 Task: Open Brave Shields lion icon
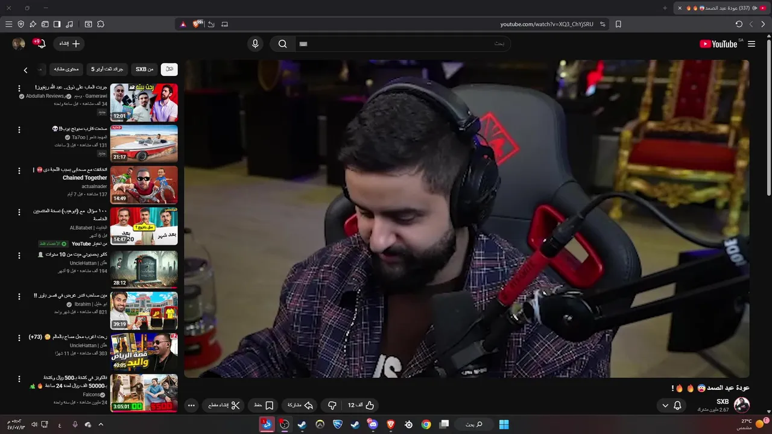pos(197,24)
